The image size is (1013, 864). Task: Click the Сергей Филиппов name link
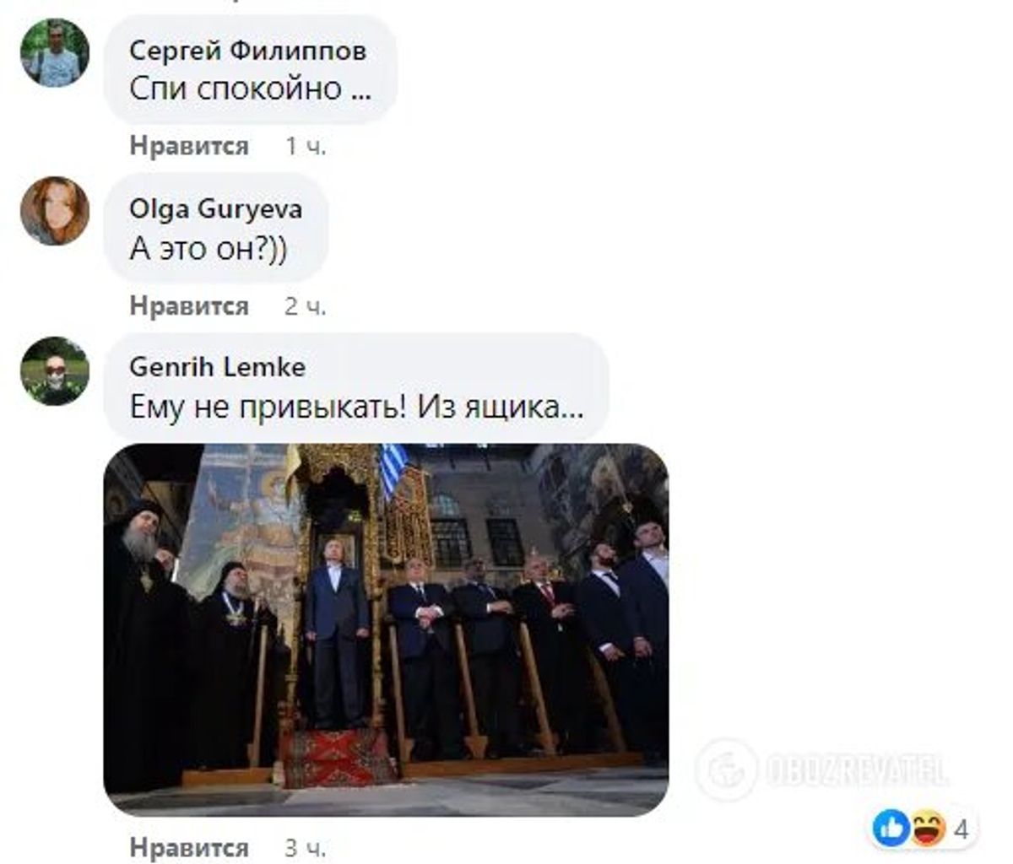click(x=247, y=51)
